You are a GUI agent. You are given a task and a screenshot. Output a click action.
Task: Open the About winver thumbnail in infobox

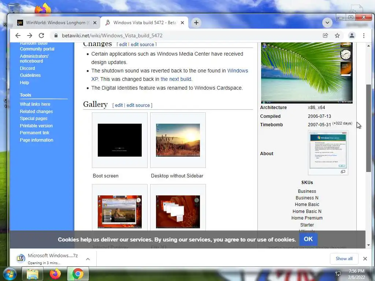point(328,151)
